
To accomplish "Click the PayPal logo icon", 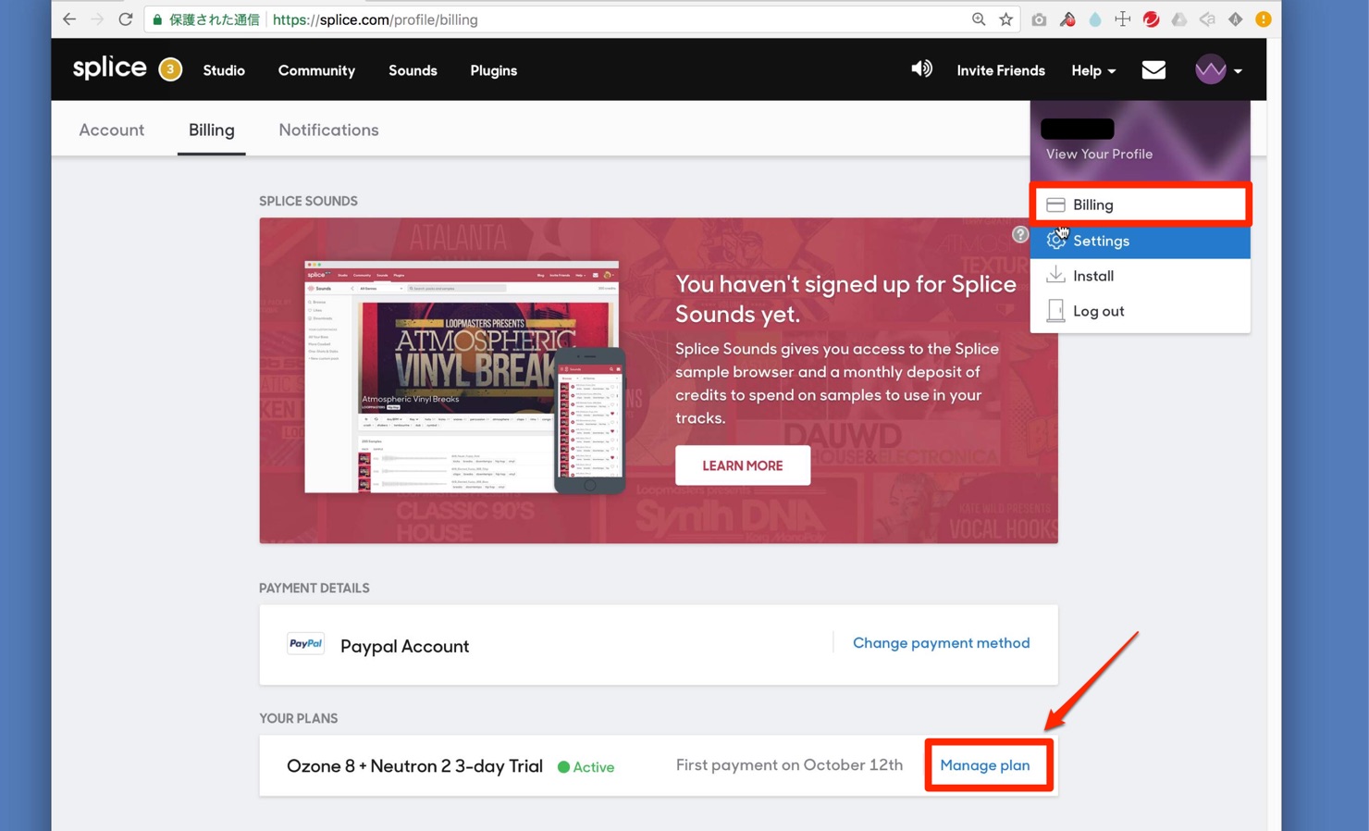I will click(305, 643).
